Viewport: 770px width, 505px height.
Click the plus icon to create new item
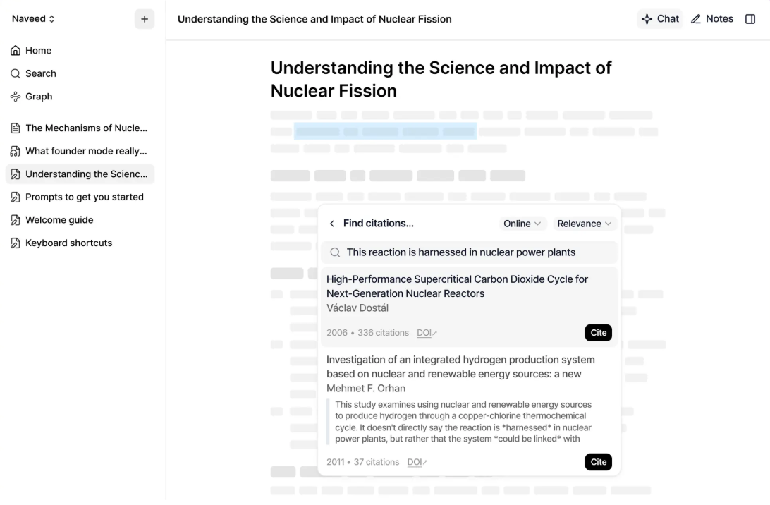pyautogui.click(x=145, y=19)
